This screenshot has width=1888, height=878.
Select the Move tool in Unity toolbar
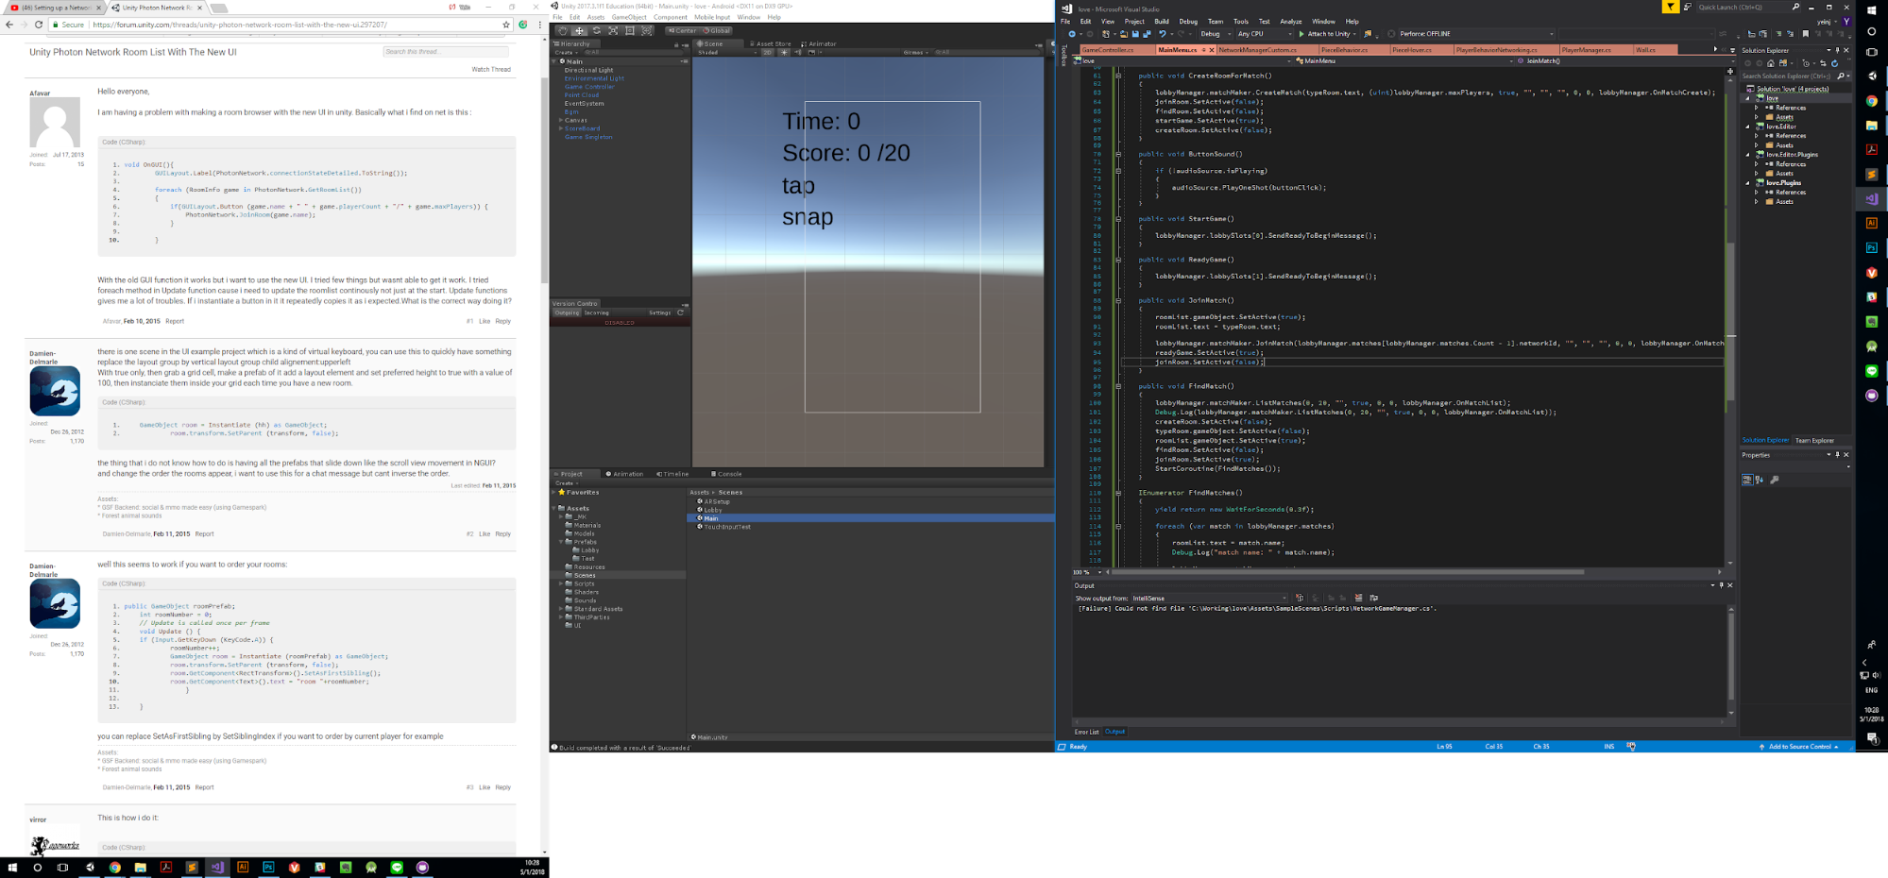579,30
